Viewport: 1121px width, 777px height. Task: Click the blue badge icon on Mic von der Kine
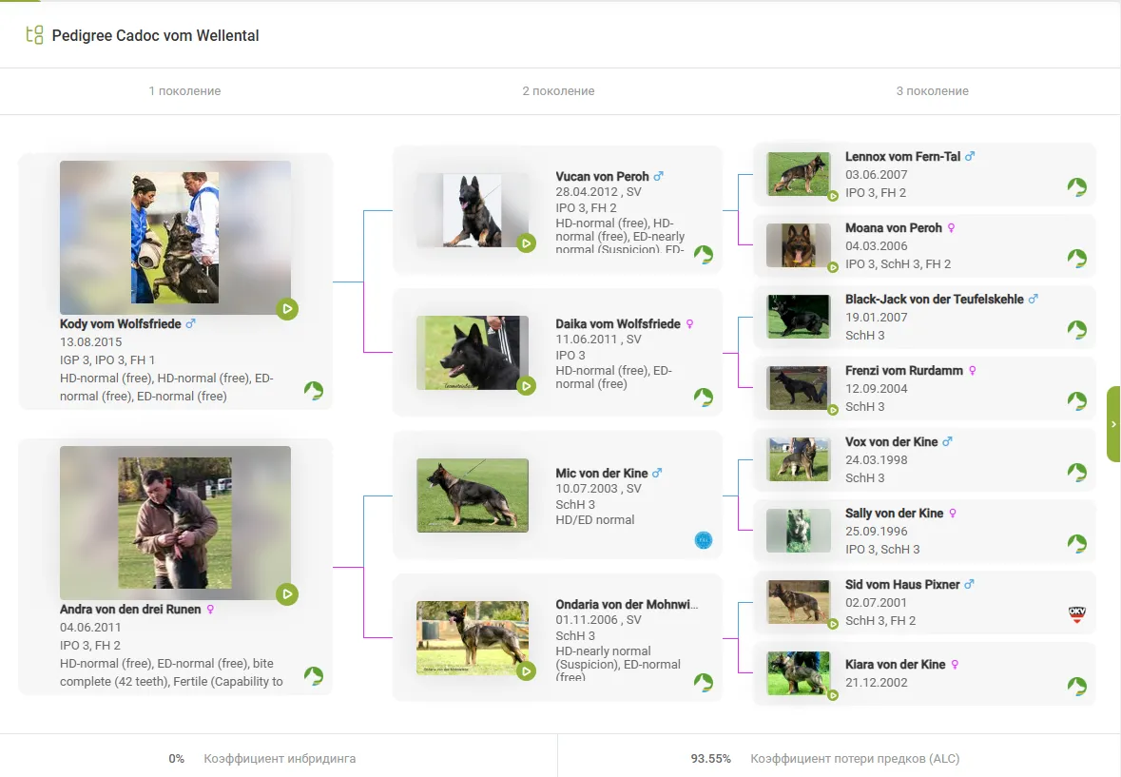pos(704,540)
